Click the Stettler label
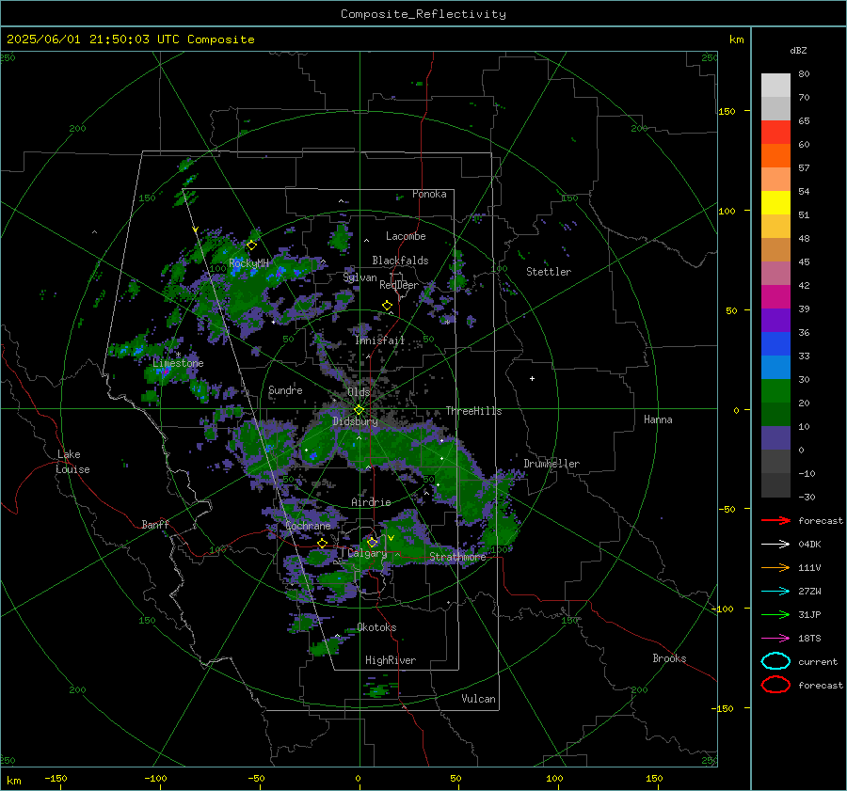Image resolution: width=847 pixels, height=791 pixels. coord(549,272)
